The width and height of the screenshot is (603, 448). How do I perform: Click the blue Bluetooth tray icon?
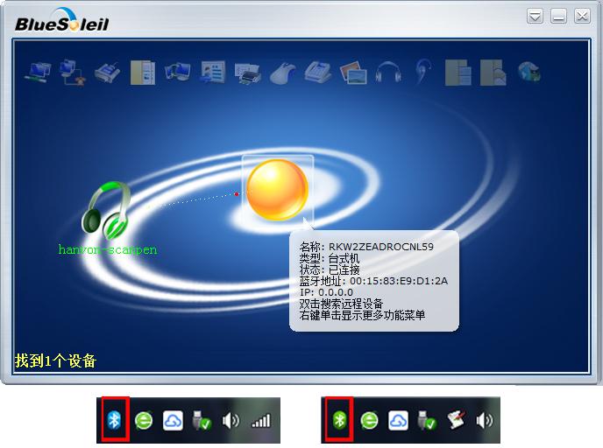(x=114, y=420)
